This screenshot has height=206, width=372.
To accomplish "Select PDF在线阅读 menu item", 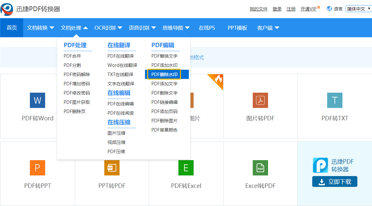I will (121, 113).
